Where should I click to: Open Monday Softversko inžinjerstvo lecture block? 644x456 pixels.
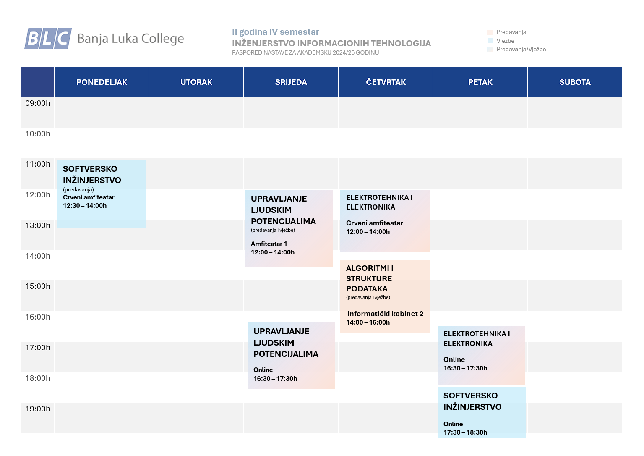tap(101, 194)
